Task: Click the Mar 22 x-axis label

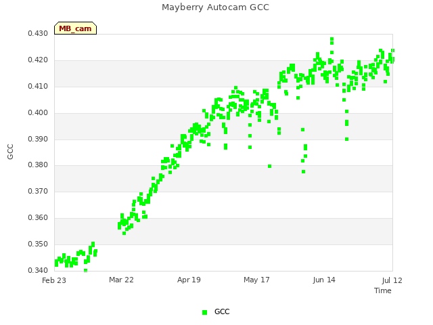Action: click(122, 280)
